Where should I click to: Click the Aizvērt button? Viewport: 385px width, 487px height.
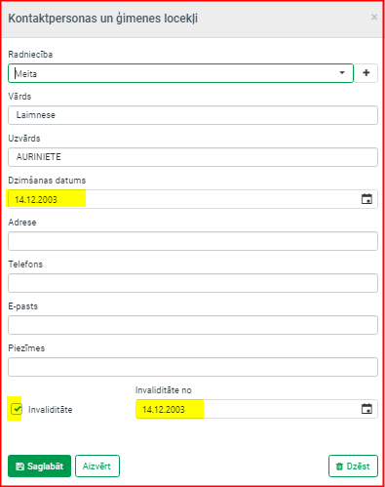click(97, 466)
